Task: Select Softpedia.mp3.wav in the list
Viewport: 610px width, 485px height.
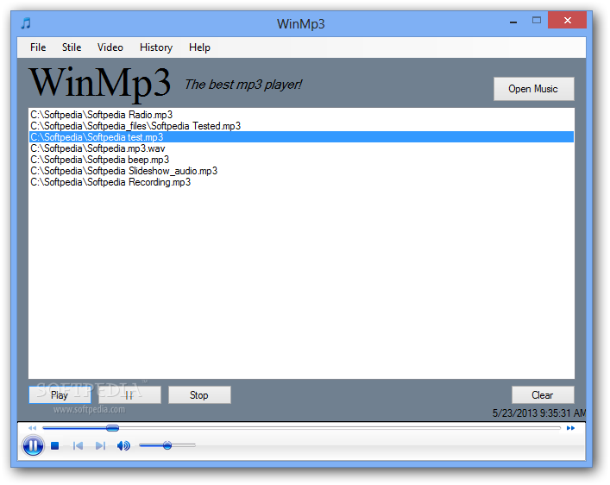Action: pos(301,148)
